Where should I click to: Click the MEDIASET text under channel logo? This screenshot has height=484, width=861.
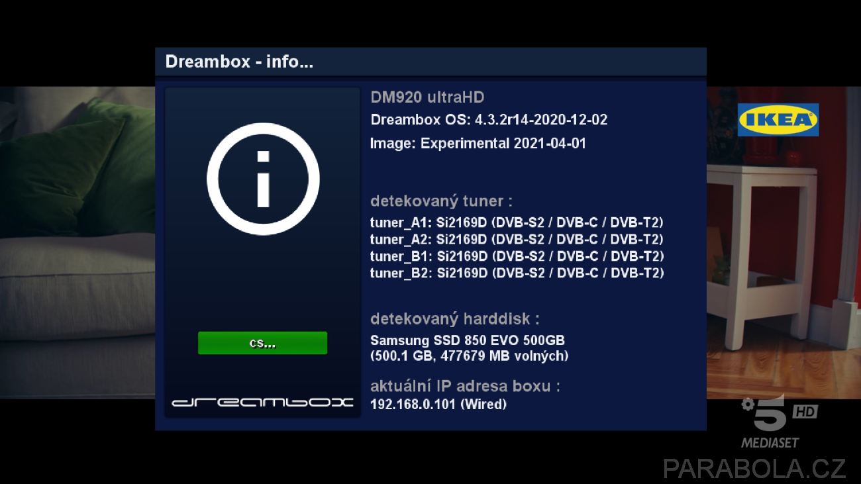770,443
